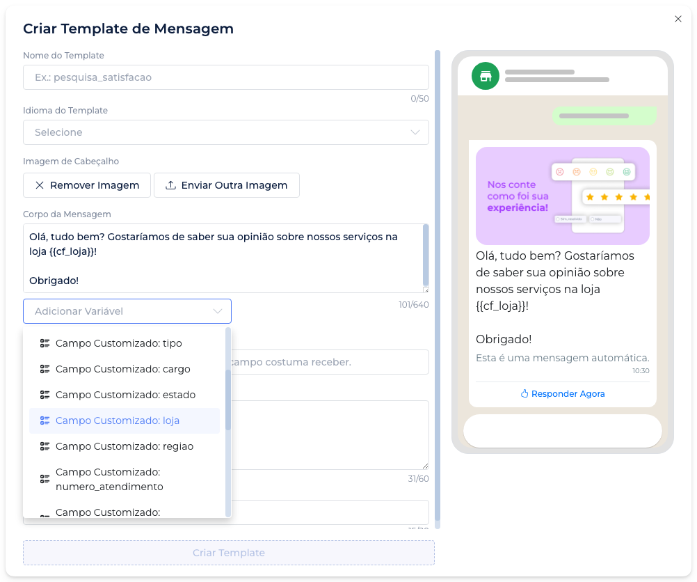Viewport: 697px width, 582px height.
Task: Open the Idioma do Template dropdown
Action: pyautogui.click(x=225, y=132)
